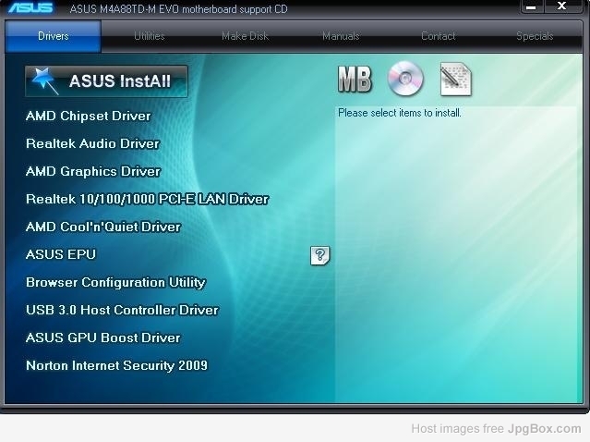Open the file list notepad icon
Screen dimensions: 590x442
click(455, 80)
